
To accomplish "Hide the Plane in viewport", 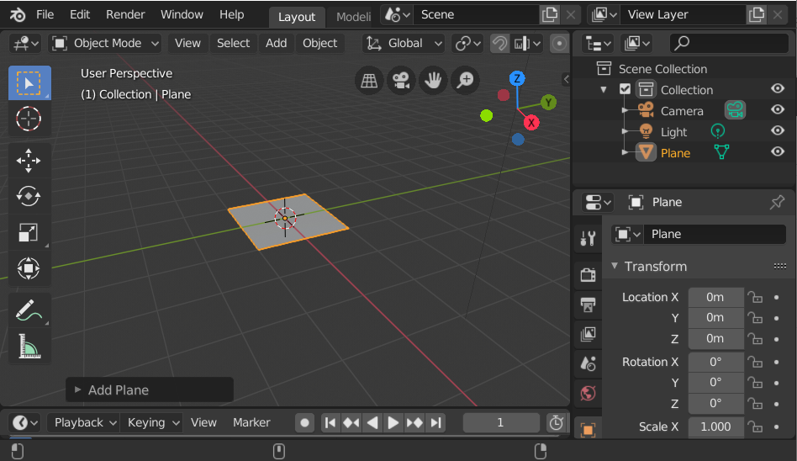I will [777, 151].
